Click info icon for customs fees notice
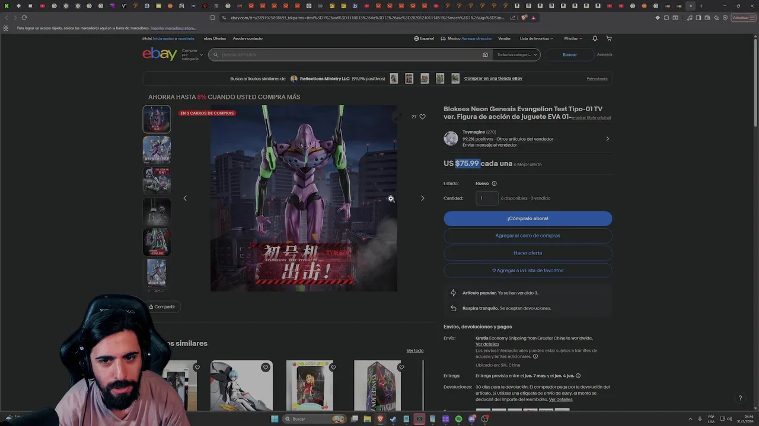This screenshot has height=426, width=759. pos(535,357)
